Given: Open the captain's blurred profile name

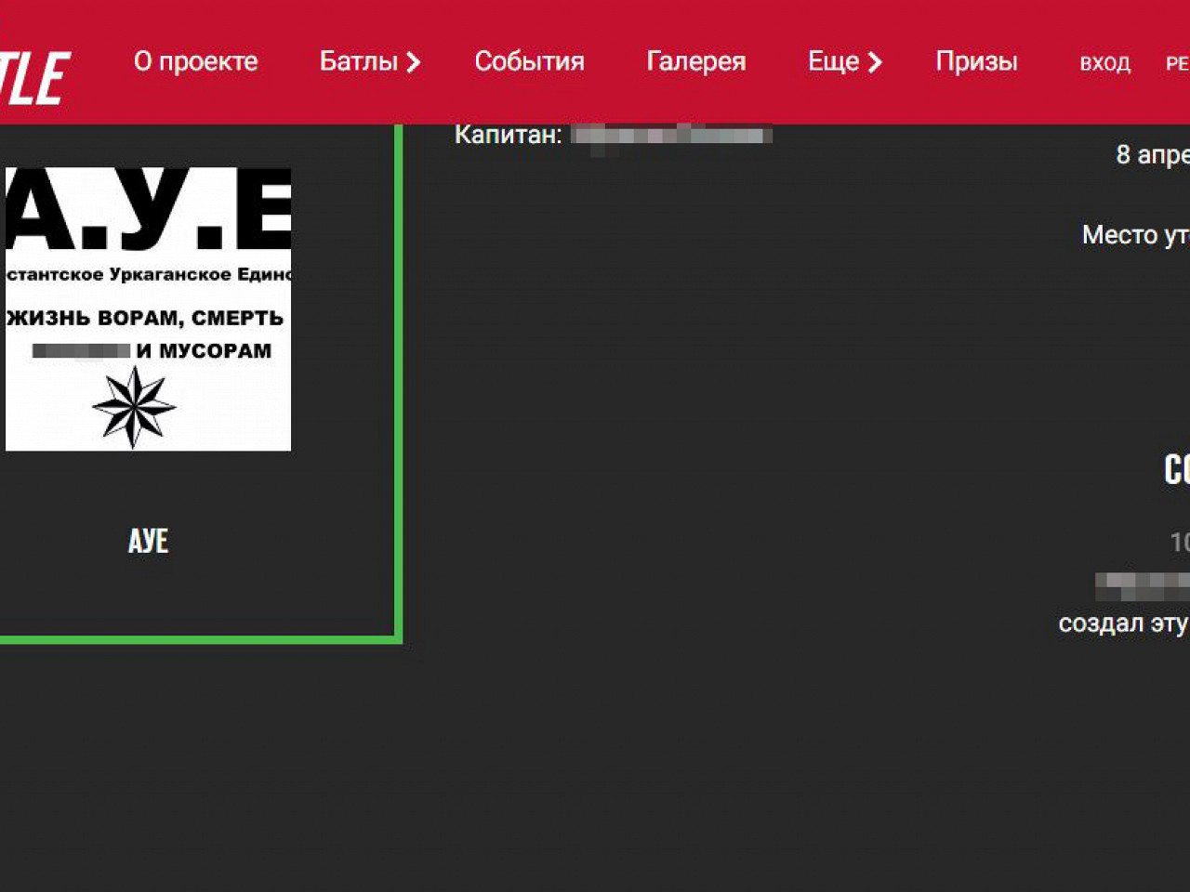Looking at the screenshot, I should pyautogui.click(x=671, y=136).
